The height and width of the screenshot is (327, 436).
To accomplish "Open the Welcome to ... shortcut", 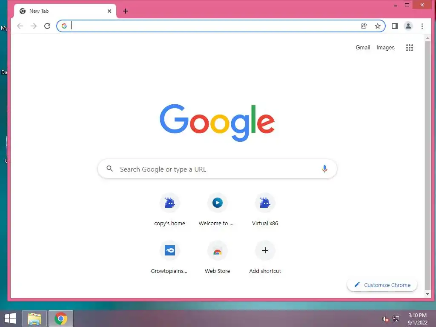I will pos(217,210).
